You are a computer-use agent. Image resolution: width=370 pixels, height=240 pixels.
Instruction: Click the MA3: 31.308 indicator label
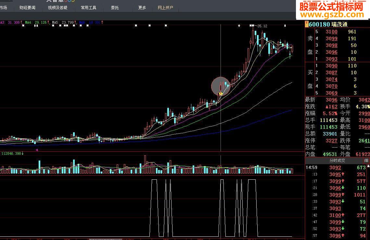point(10,22)
